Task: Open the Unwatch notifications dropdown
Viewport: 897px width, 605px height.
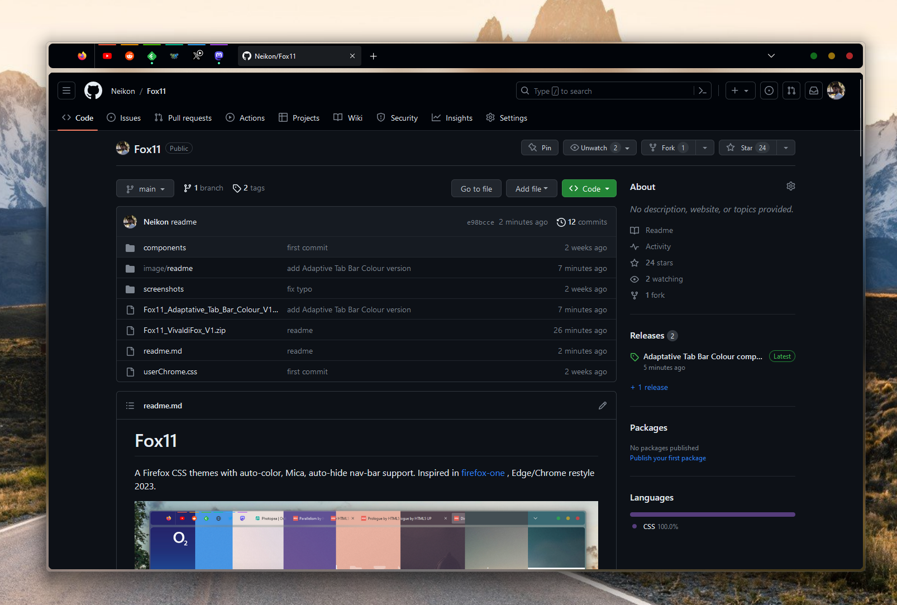Action: pyautogui.click(x=600, y=147)
